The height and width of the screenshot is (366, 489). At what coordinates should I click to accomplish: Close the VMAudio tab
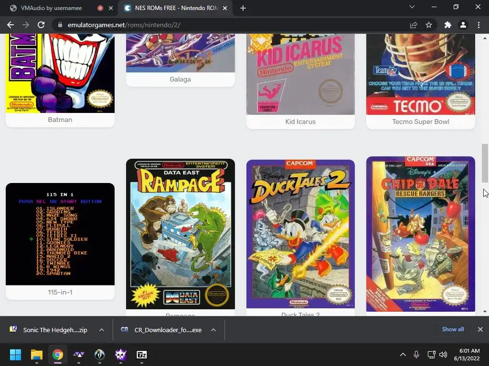111,8
